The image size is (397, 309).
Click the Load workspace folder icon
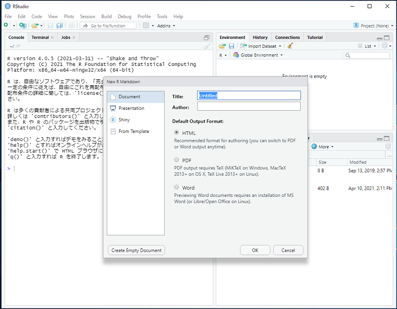point(222,46)
